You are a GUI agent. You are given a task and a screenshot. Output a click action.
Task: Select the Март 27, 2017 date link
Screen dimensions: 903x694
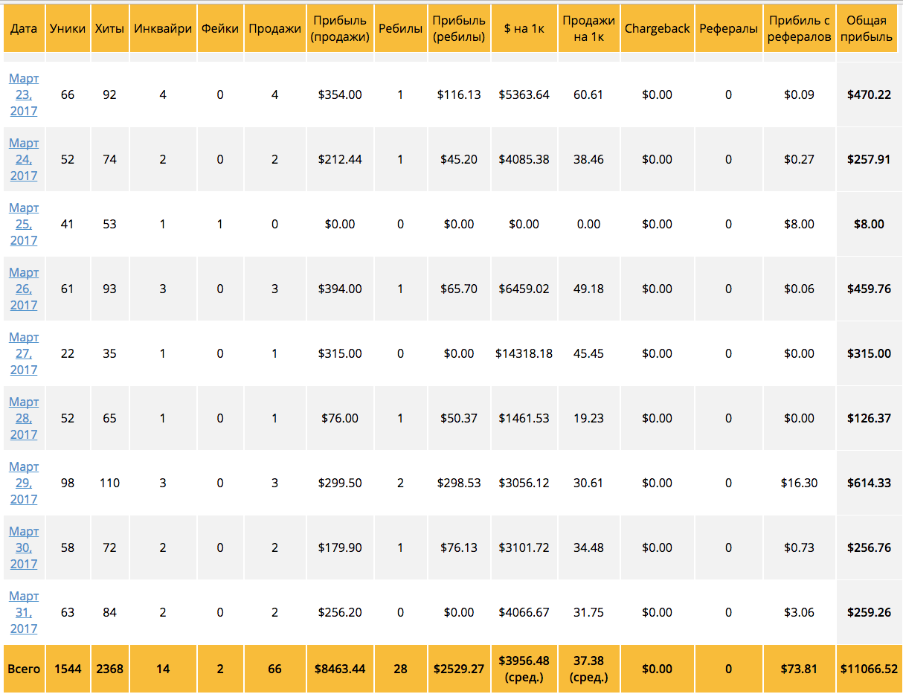click(24, 353)
